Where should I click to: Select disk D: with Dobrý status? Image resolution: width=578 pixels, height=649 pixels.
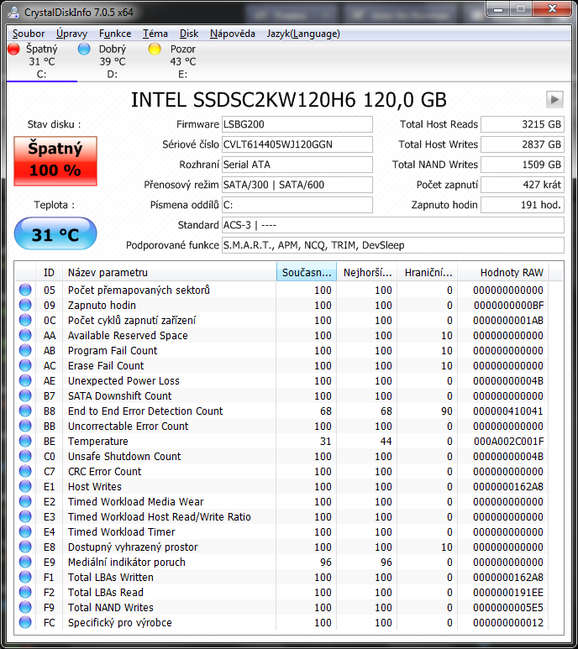112,61
